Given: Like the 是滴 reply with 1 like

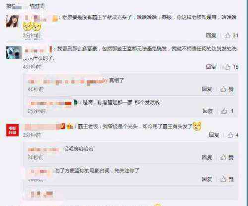Looking at the screenshot, I should click(227, 111).
